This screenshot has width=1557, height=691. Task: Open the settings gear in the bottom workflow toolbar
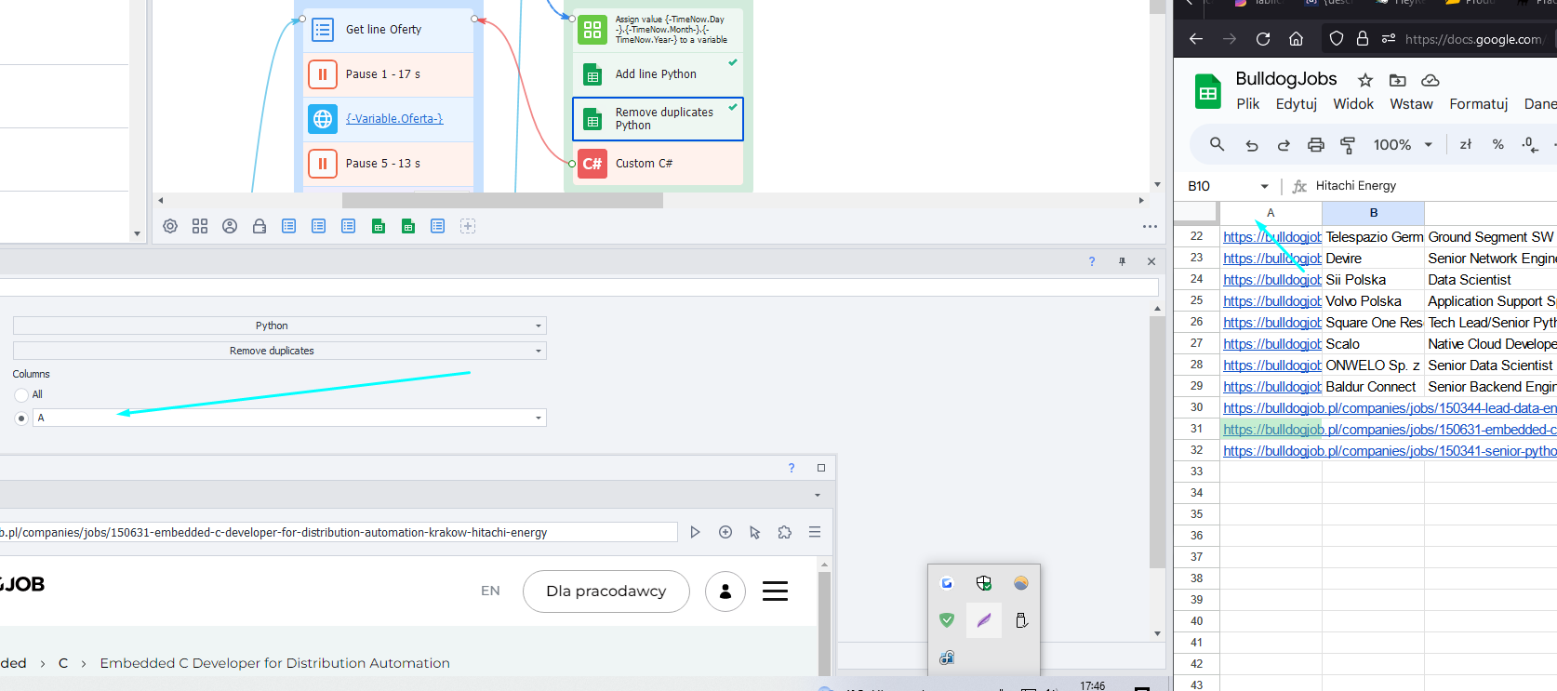pyautogui.click(x=170, y=226)
